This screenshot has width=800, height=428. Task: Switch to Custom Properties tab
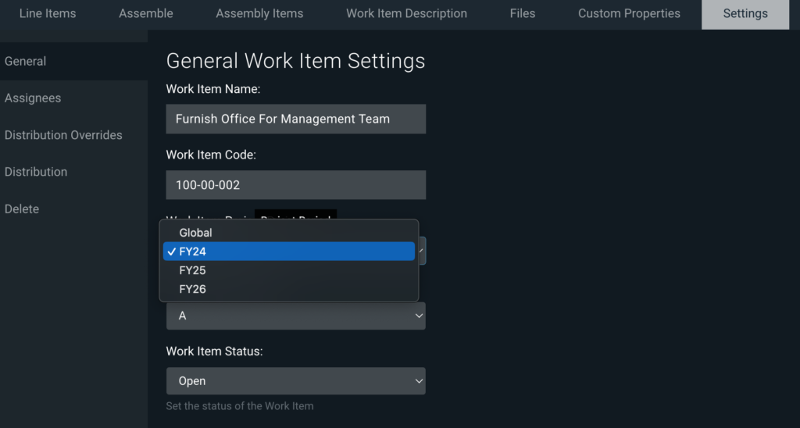[629, 14]
